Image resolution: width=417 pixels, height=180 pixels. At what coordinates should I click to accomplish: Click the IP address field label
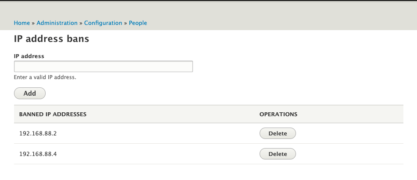pyautogui.click(x=29, y=56)
